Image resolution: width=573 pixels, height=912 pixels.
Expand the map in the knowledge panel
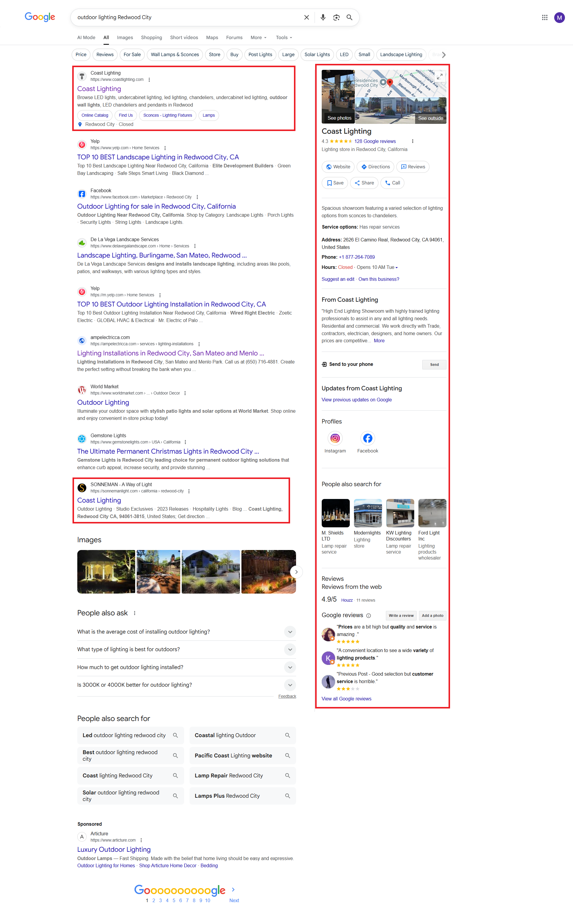point(440,76)
